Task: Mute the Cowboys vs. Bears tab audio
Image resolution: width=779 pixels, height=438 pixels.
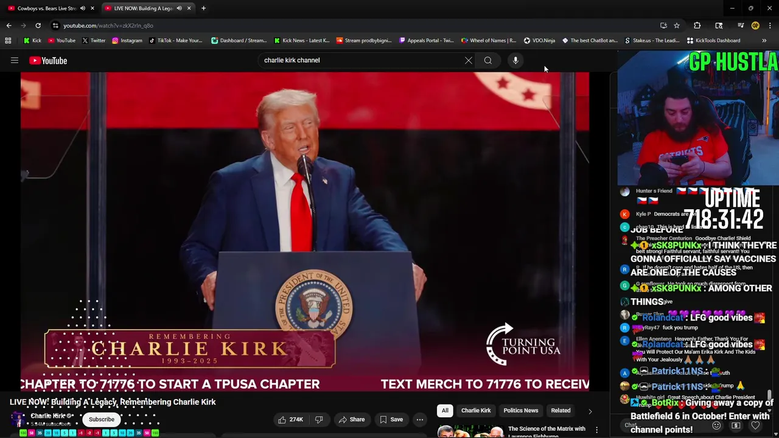Action: 82,8
